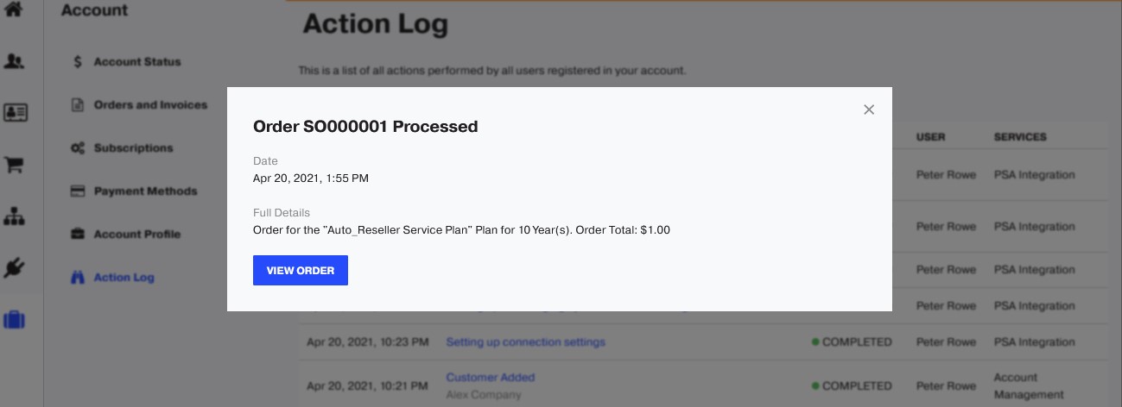1122x407 pixels.
Task: Open Orders and Invoices section
Action: tap(150, 105)
